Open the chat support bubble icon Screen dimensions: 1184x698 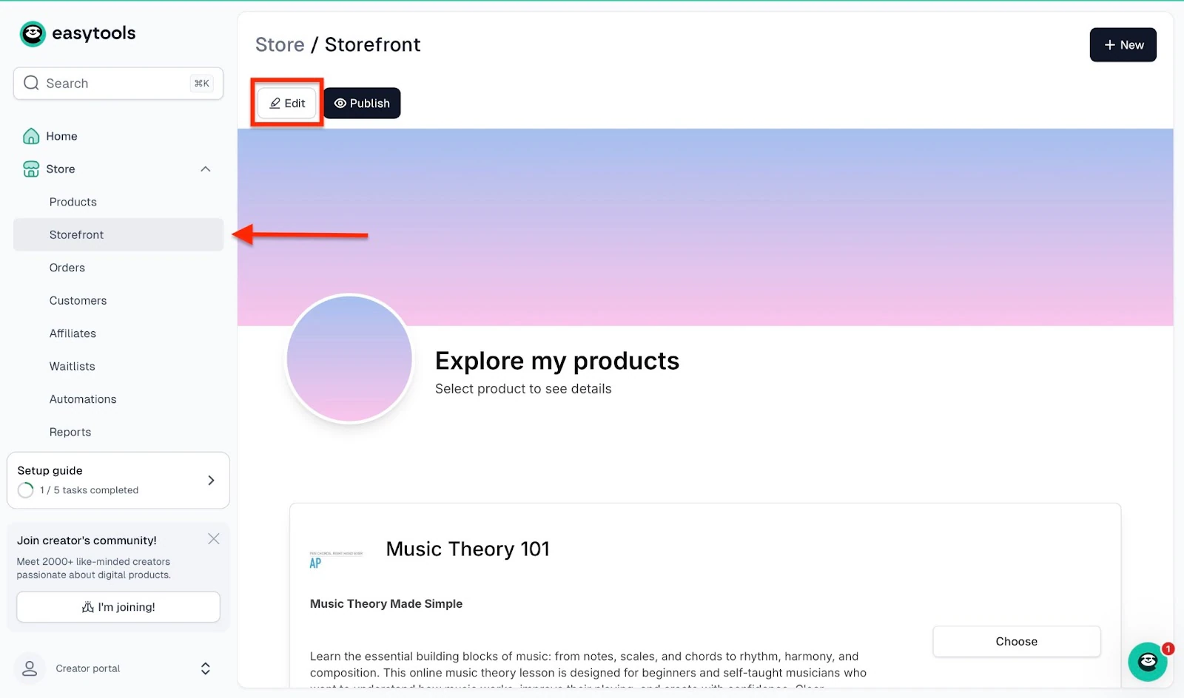[x=1148, y=661]
